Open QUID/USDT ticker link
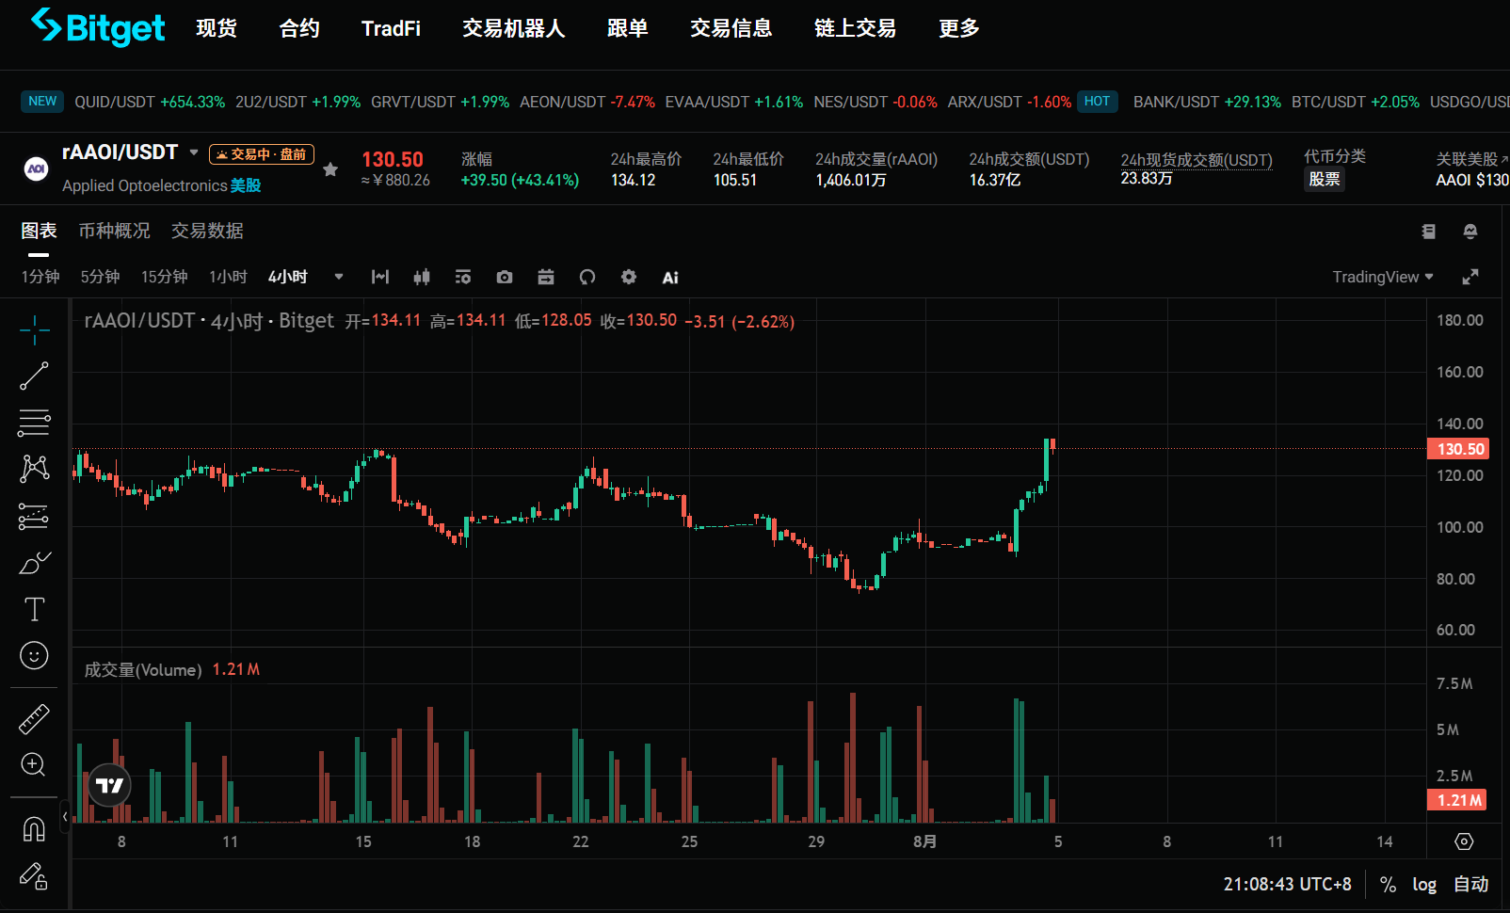The height and width of the screenshot is (913, 1510). pos(150,102)
